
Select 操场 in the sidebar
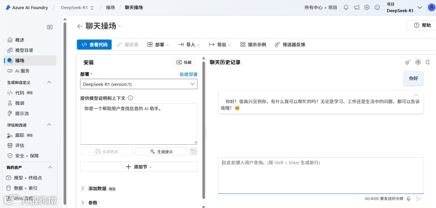click(30, 60)
